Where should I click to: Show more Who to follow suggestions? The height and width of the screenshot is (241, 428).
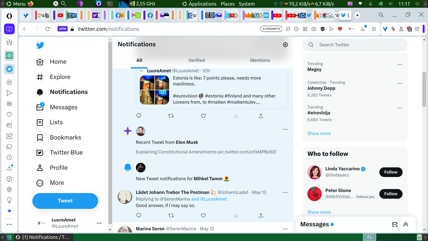tap(319, 212)
